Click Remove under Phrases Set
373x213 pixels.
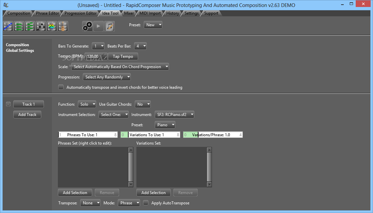point(107,193)
